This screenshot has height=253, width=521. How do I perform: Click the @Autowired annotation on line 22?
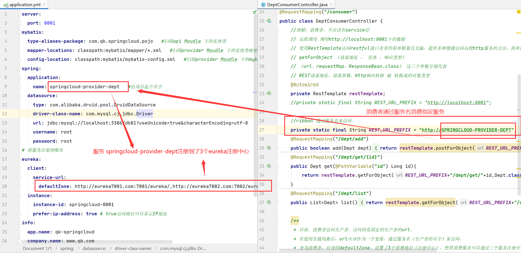(x=305, y=85)
